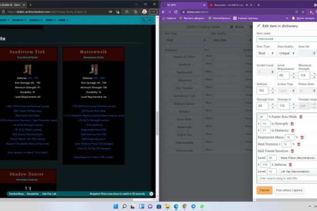Viewport: 317px width, 211px height.
Task: Open taskbar Search
Action: (124, 206)
